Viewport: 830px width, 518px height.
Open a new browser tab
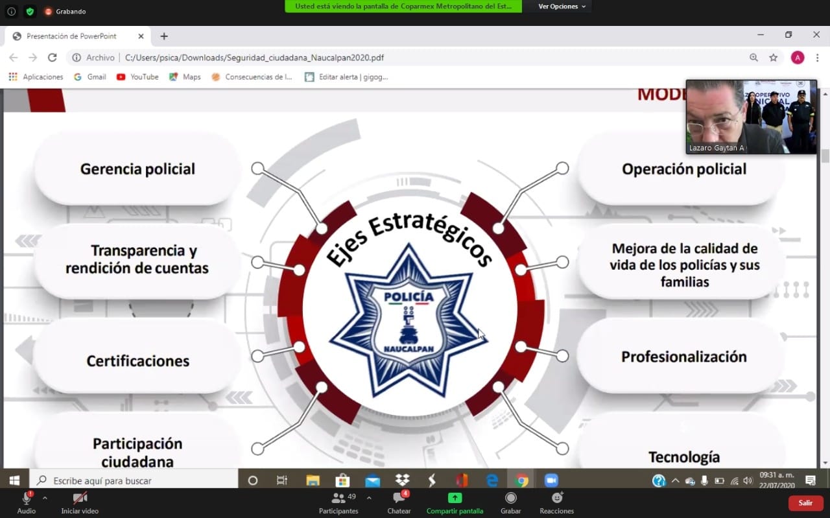coord(164,36)
